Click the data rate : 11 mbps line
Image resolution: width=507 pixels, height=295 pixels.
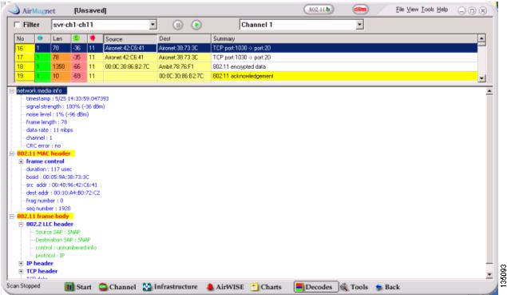coord(50,130)
